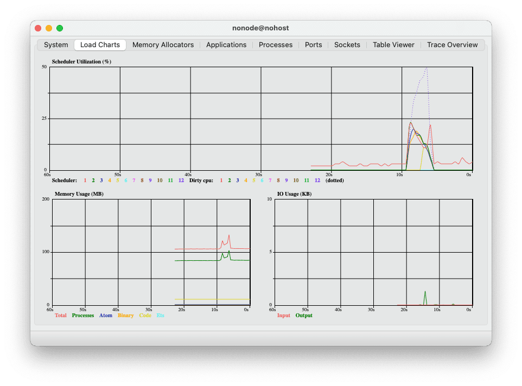Screen dimensions: 522x386
Task: Open the Table Viewer tab
Action: 393,45
